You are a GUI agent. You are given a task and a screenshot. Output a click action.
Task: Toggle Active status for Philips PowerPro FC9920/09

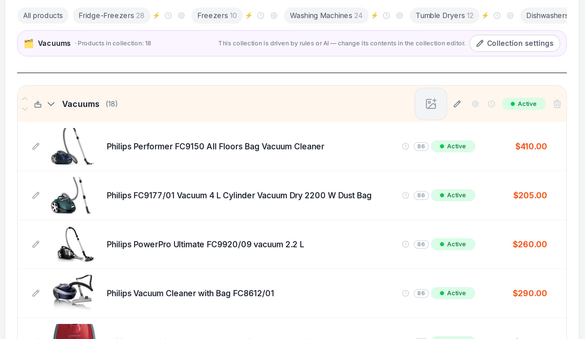coord(453,244)
